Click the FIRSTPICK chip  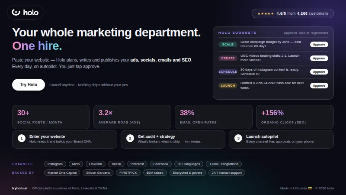128,172
